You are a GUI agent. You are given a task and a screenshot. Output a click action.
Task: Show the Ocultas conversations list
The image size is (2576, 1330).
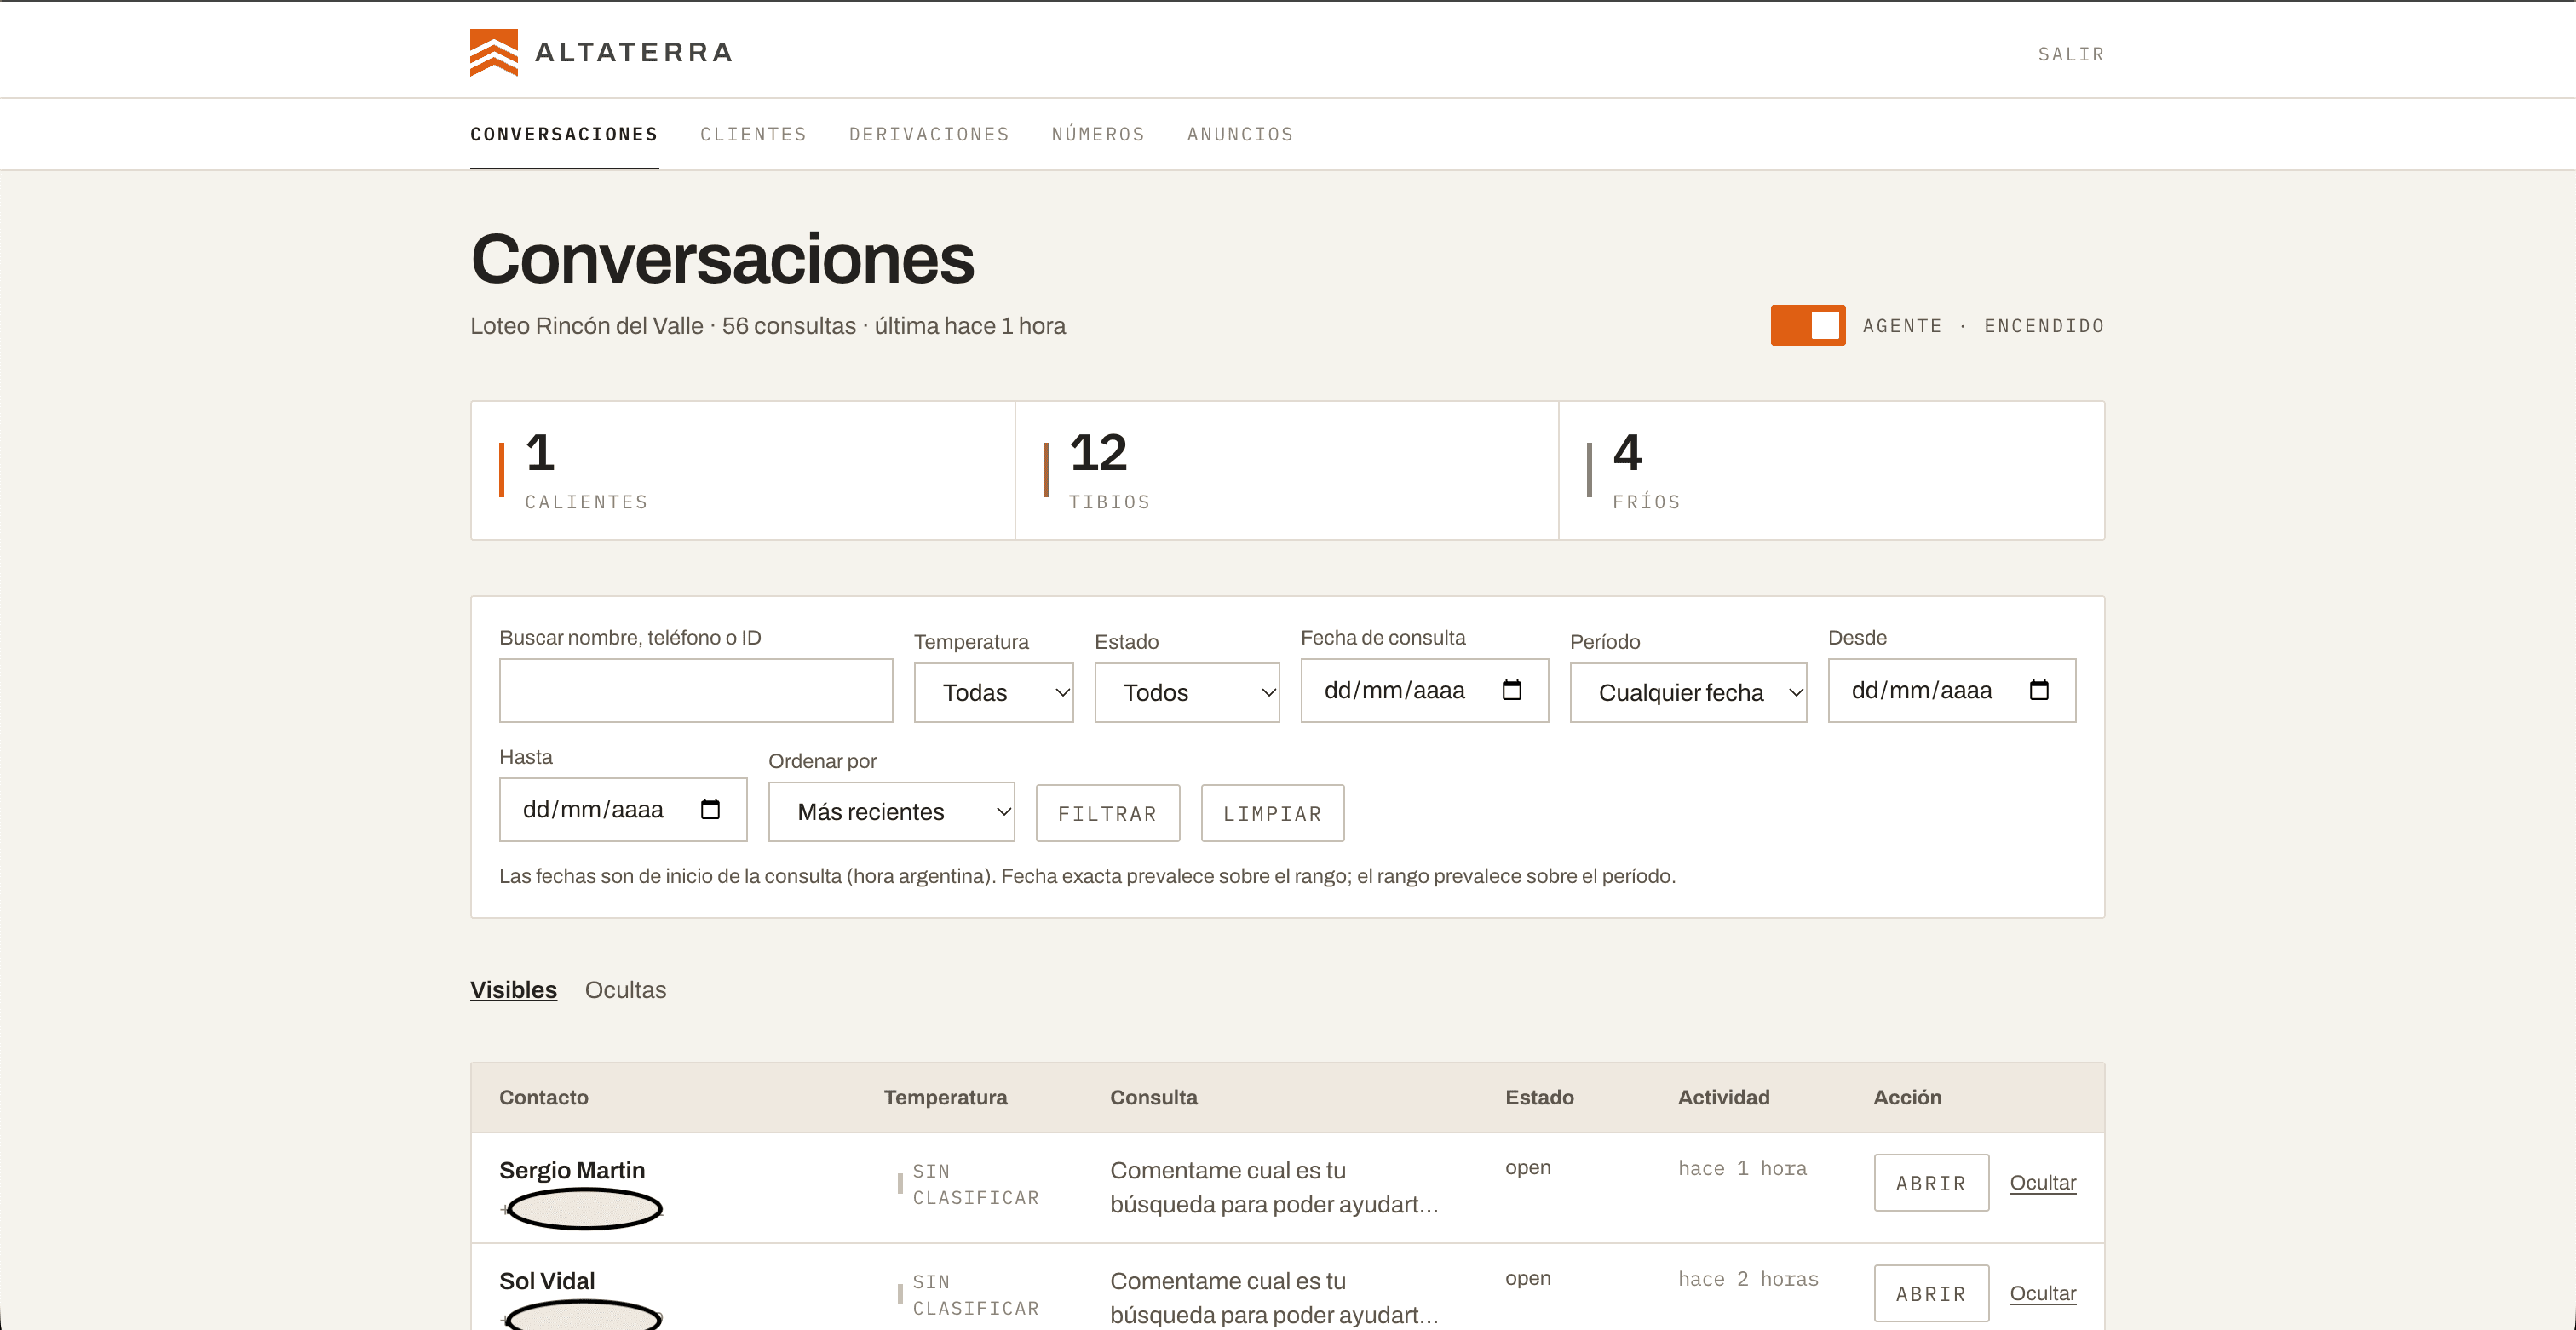625,989
